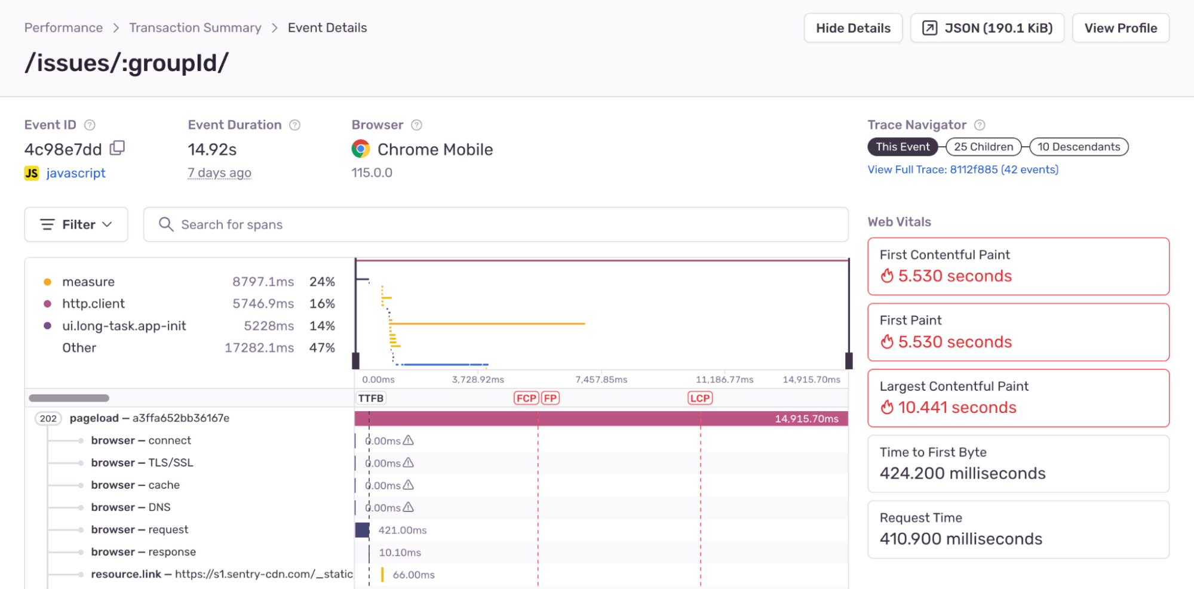This screenshot has height=589, width=1194.
Task: Toggle the http.client operation legend dot
Action: point(48,304)
